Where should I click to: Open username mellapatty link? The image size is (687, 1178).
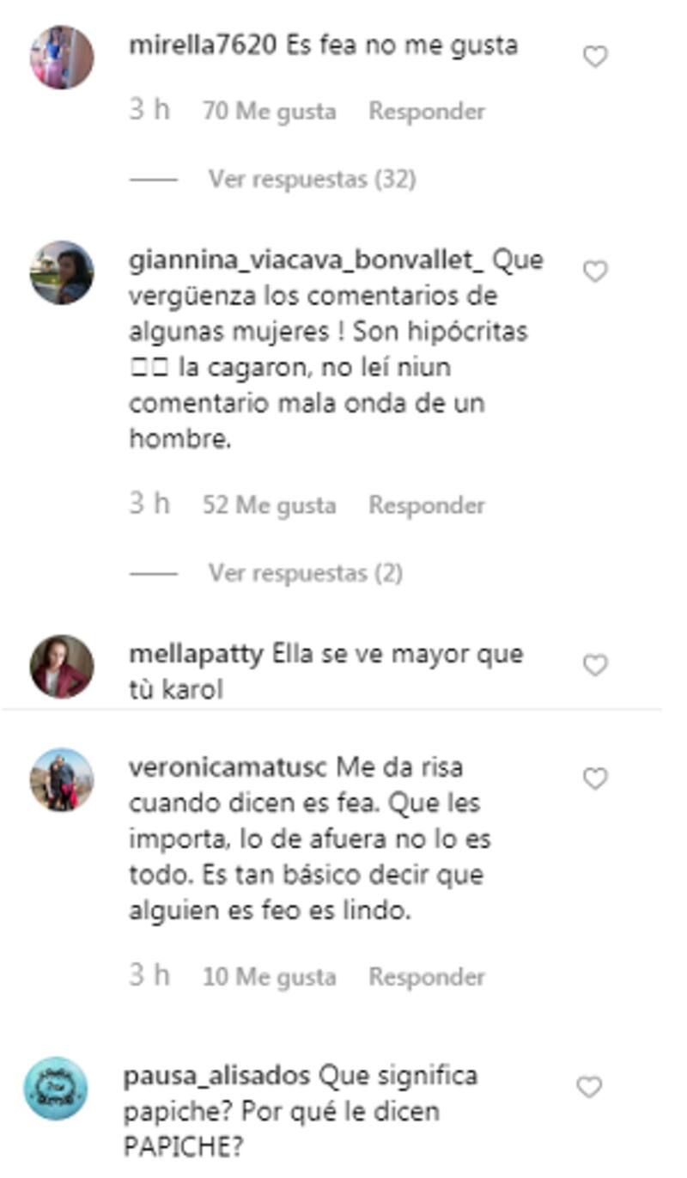pyautogui.click(x=196, y=655)
